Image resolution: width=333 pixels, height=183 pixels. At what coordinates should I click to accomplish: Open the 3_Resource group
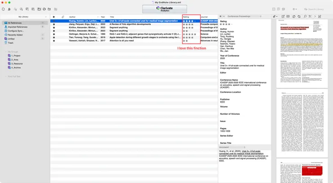coord(17,64)
